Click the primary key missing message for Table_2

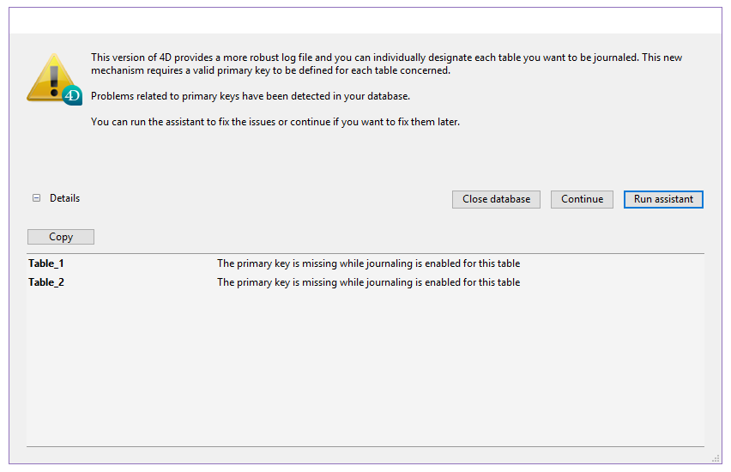pos(368,282)
